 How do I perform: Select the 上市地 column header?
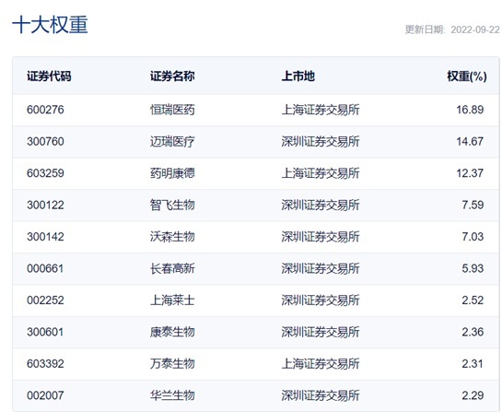[298, 77]
